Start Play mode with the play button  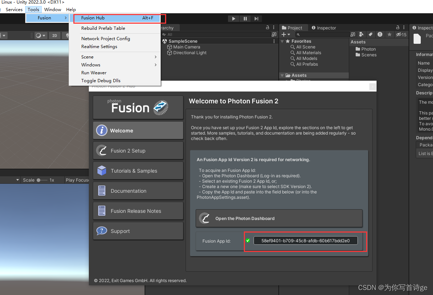234,19
